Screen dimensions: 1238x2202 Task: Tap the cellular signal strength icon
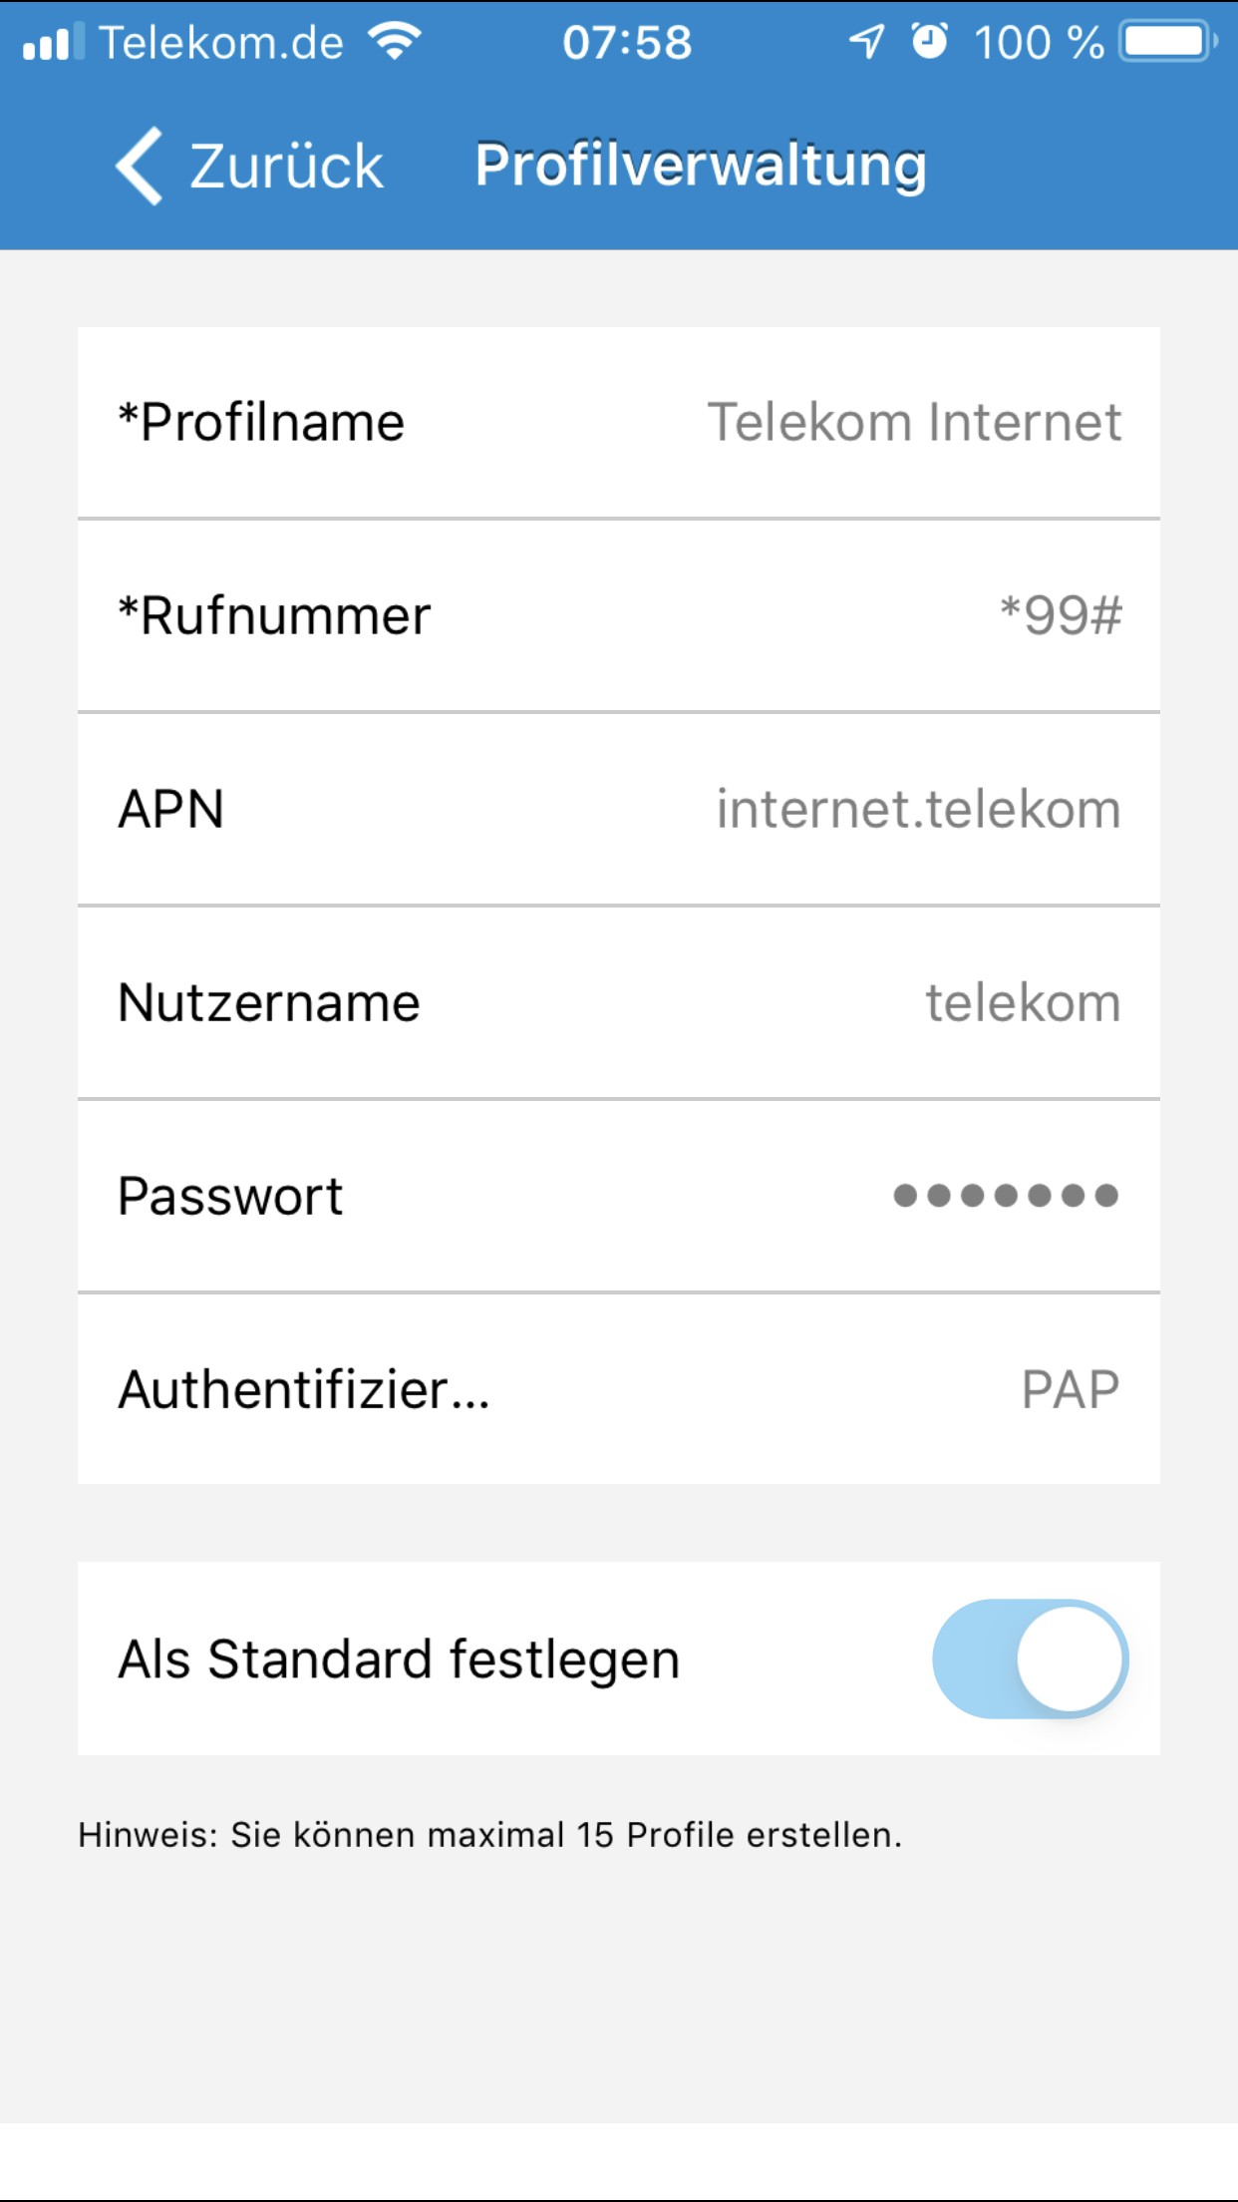tap(47, 43)
